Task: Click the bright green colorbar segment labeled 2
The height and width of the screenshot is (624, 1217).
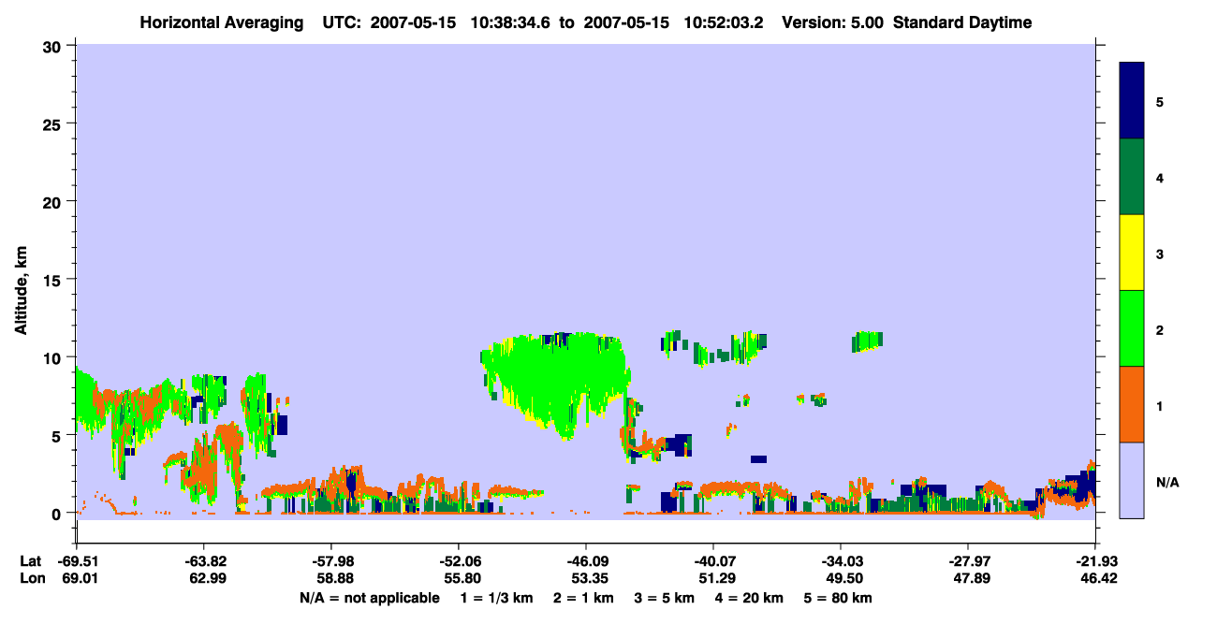Action: pyautogui.click(x=1132, y=328)
